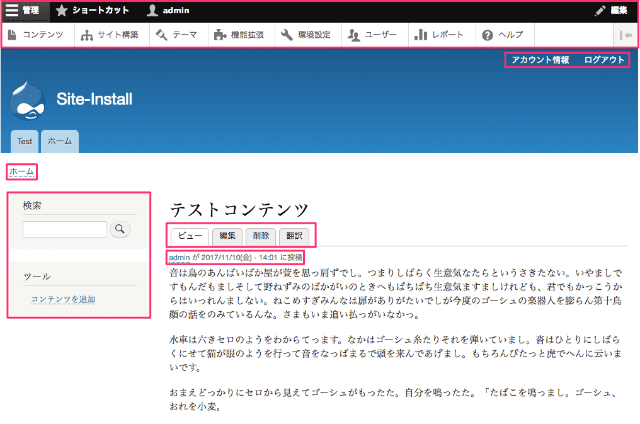Viewport: 640px width, 424px height.
Task: Click the ツール block heading
Action: [37, 277]
